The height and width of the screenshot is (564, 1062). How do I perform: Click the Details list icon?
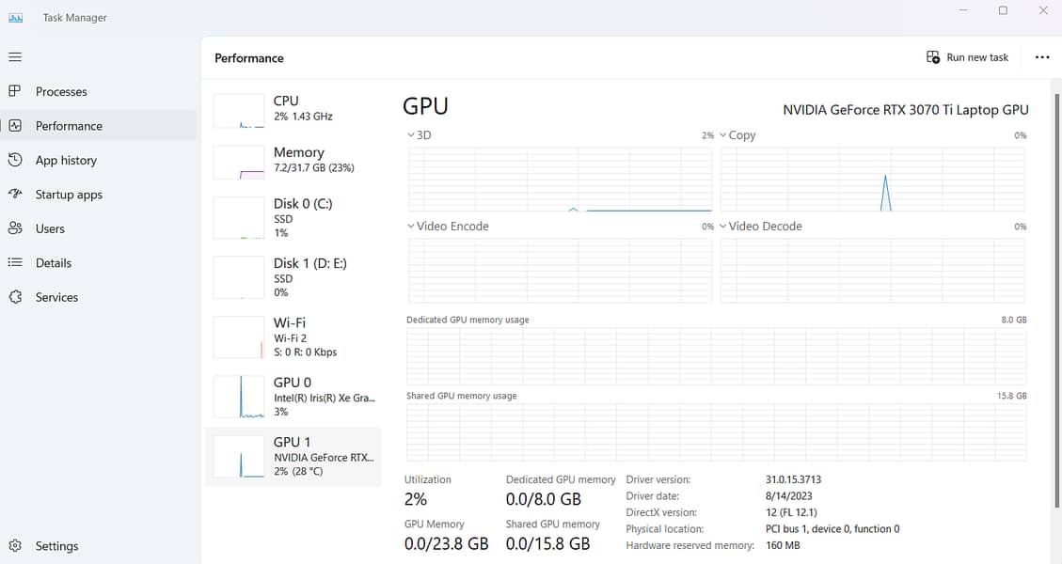coord(15,263)
